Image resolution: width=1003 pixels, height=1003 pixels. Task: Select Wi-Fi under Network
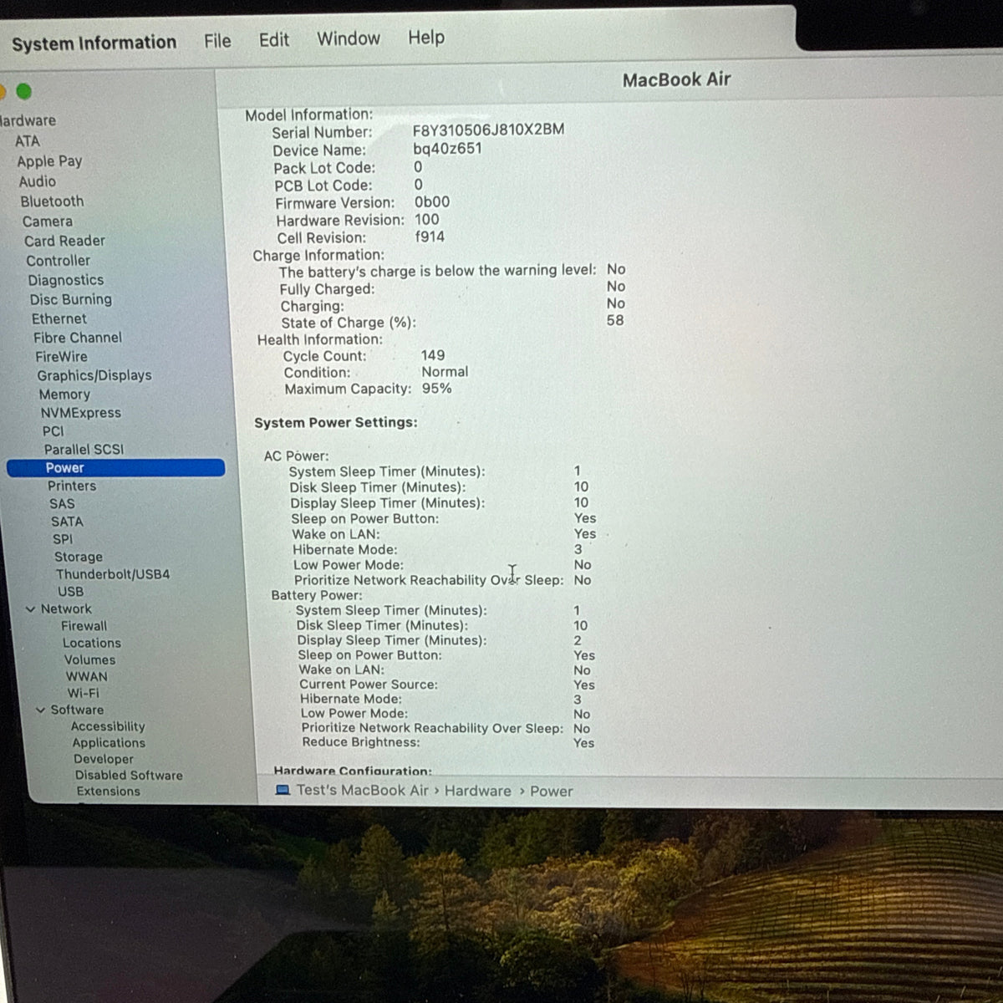click(83, 693)
